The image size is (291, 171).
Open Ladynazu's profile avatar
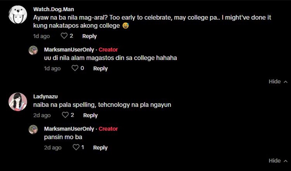(x=17, y=102)
